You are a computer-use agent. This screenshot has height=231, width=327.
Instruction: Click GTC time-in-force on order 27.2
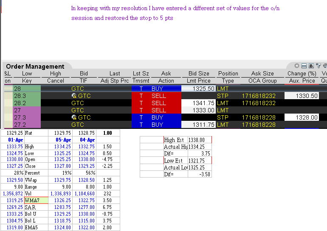click(78, 125)
